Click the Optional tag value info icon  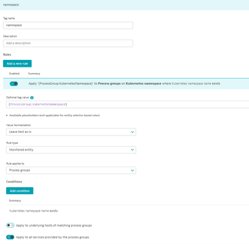pyautogui.click(x=32, y=97)
